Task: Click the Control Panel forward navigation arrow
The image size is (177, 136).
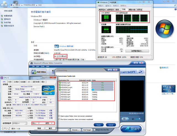Action: click(x=6, y=5)
